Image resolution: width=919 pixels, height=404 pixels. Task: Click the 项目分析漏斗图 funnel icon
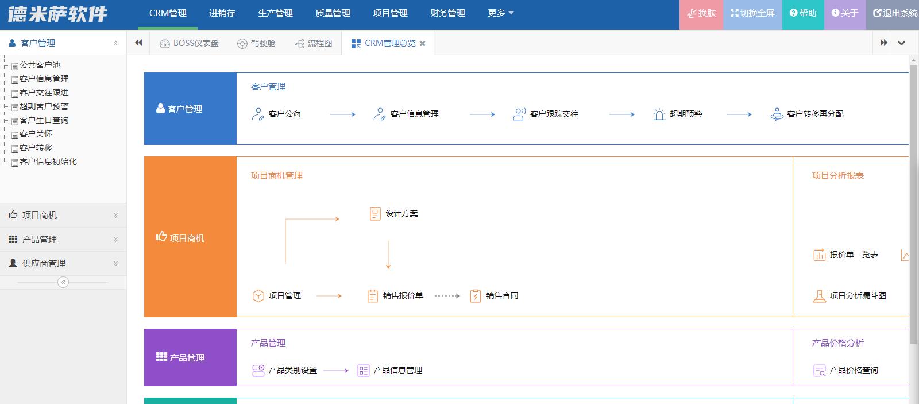click(819, 295)
